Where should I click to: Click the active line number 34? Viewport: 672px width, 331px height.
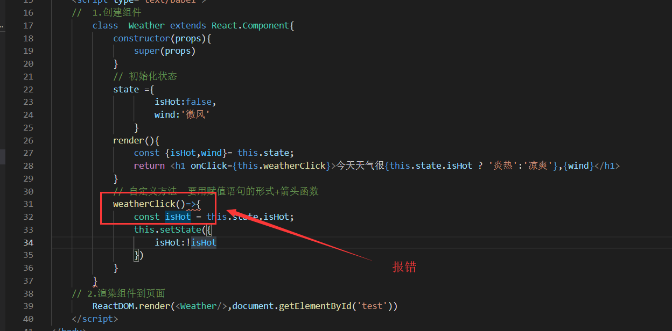[29, 242]
